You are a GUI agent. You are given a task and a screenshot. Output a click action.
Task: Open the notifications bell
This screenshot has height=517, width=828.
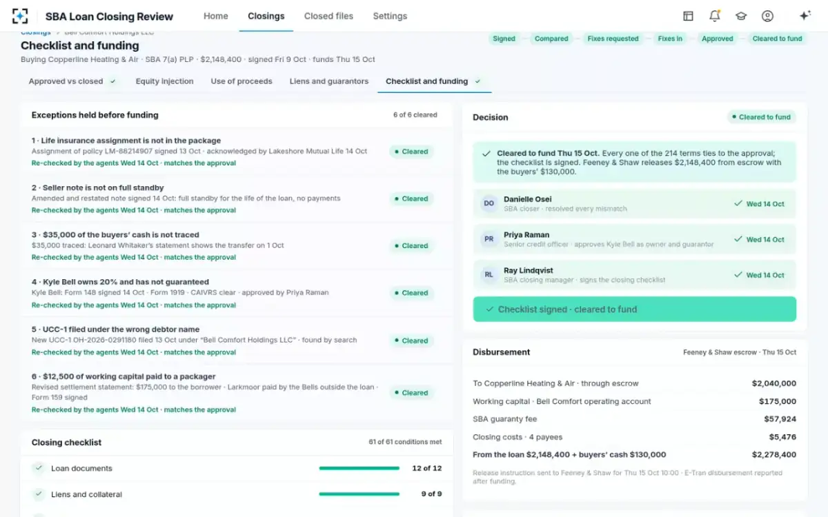coord(714,16)
